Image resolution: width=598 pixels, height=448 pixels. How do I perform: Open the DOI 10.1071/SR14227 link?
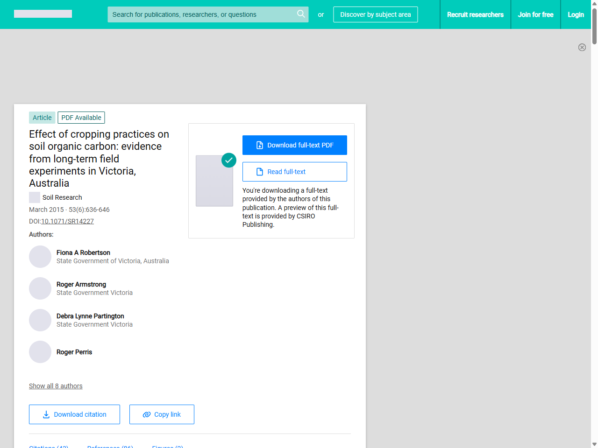[67, 221]
